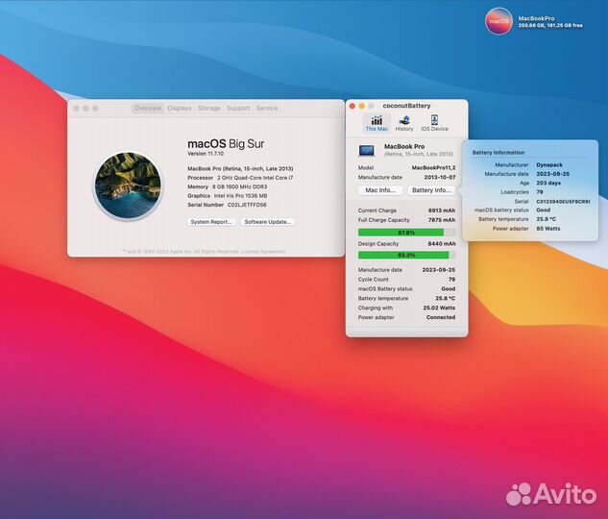Open the Service tab
The image size is (608, 519).
point(267,109)
